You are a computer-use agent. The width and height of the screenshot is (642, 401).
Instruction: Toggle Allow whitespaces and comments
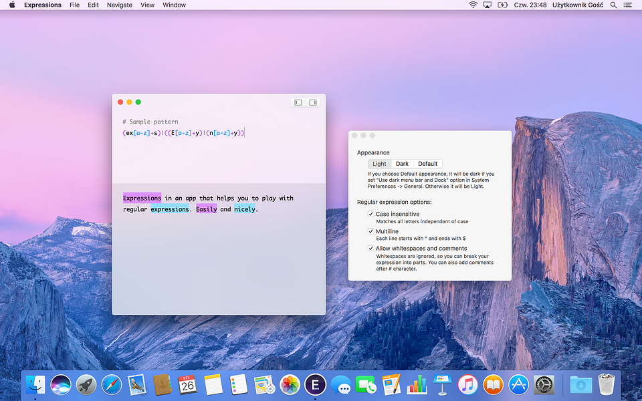[371, 249]
